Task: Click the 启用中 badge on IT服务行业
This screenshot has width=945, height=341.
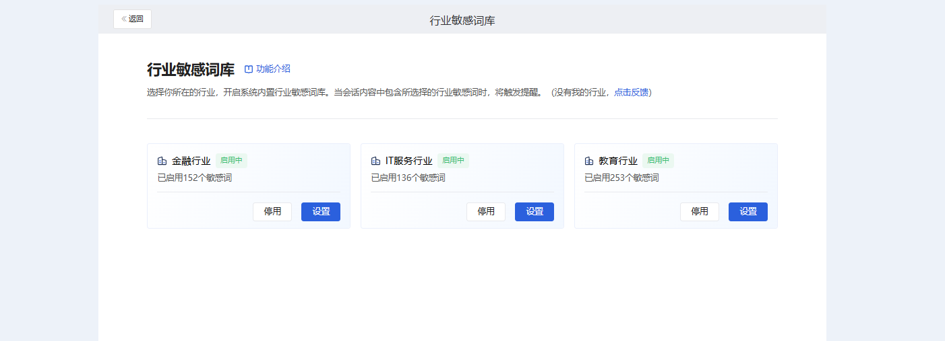Action: 453,161
